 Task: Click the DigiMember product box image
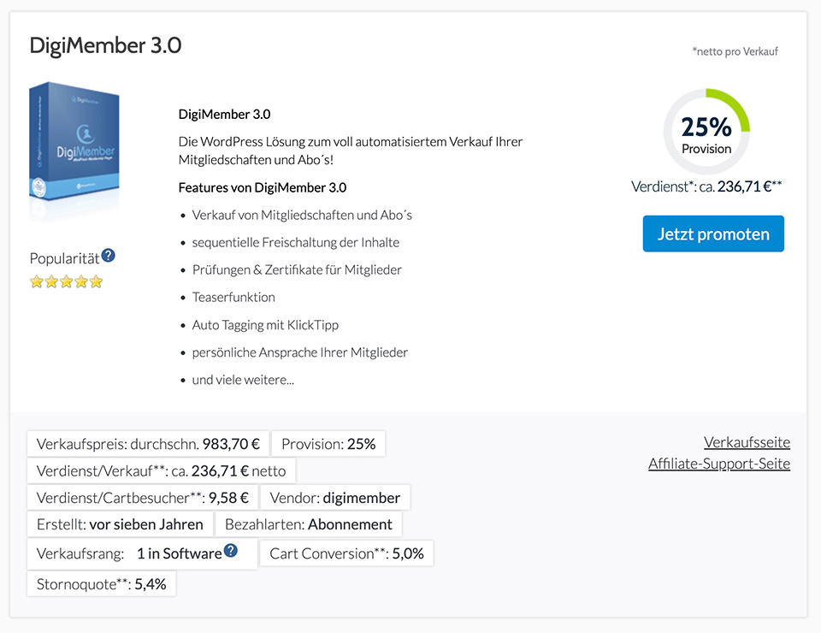click(x=74, y=142)
